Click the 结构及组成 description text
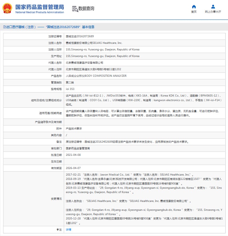The image size is (228, 236). point(144,100)
